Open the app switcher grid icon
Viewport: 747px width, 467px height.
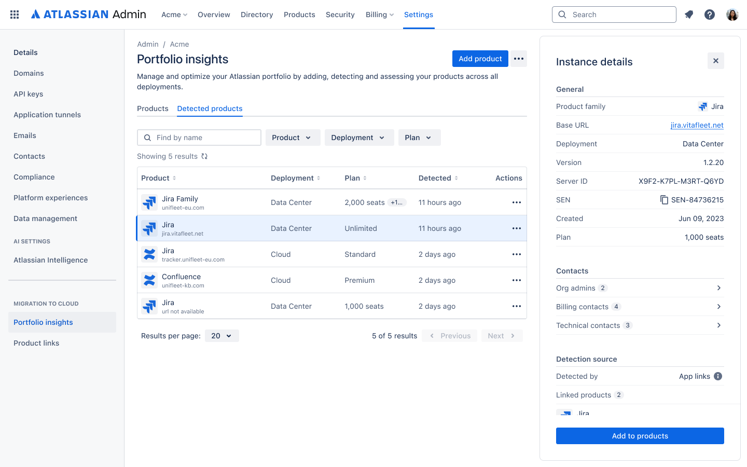[15, 15]
